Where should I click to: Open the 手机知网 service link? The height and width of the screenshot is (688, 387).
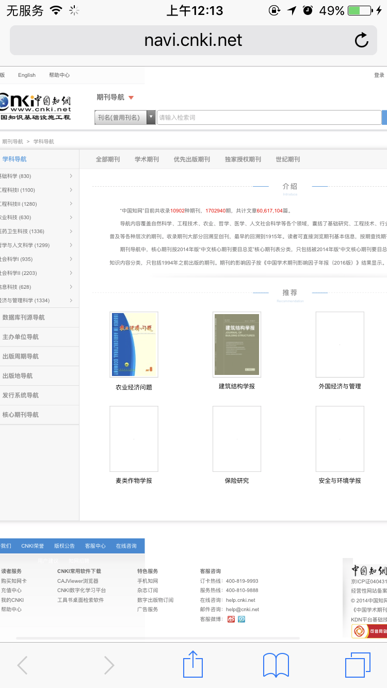[x=148, y=581]
